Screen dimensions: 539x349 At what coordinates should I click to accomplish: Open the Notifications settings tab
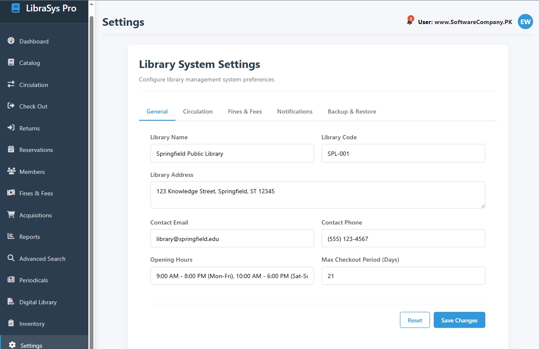(x=295, y=111)
